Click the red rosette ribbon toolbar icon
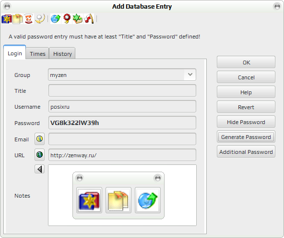Image resolution: width=284 pixels, height=238 pixels. (x=67, y=19)
